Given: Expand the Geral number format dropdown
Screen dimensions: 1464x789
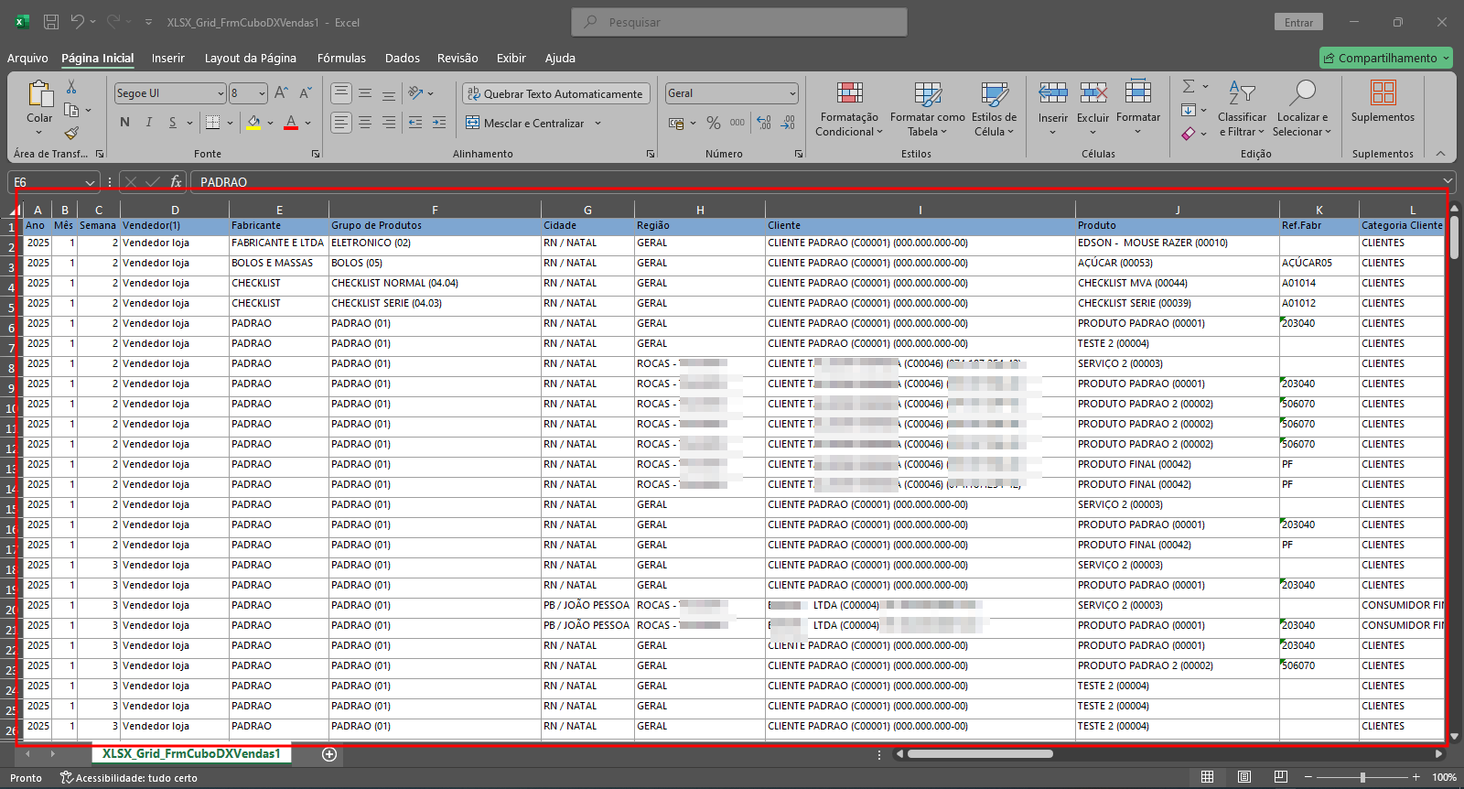Looking at the screenshot, I should click(x=792, y=93).
